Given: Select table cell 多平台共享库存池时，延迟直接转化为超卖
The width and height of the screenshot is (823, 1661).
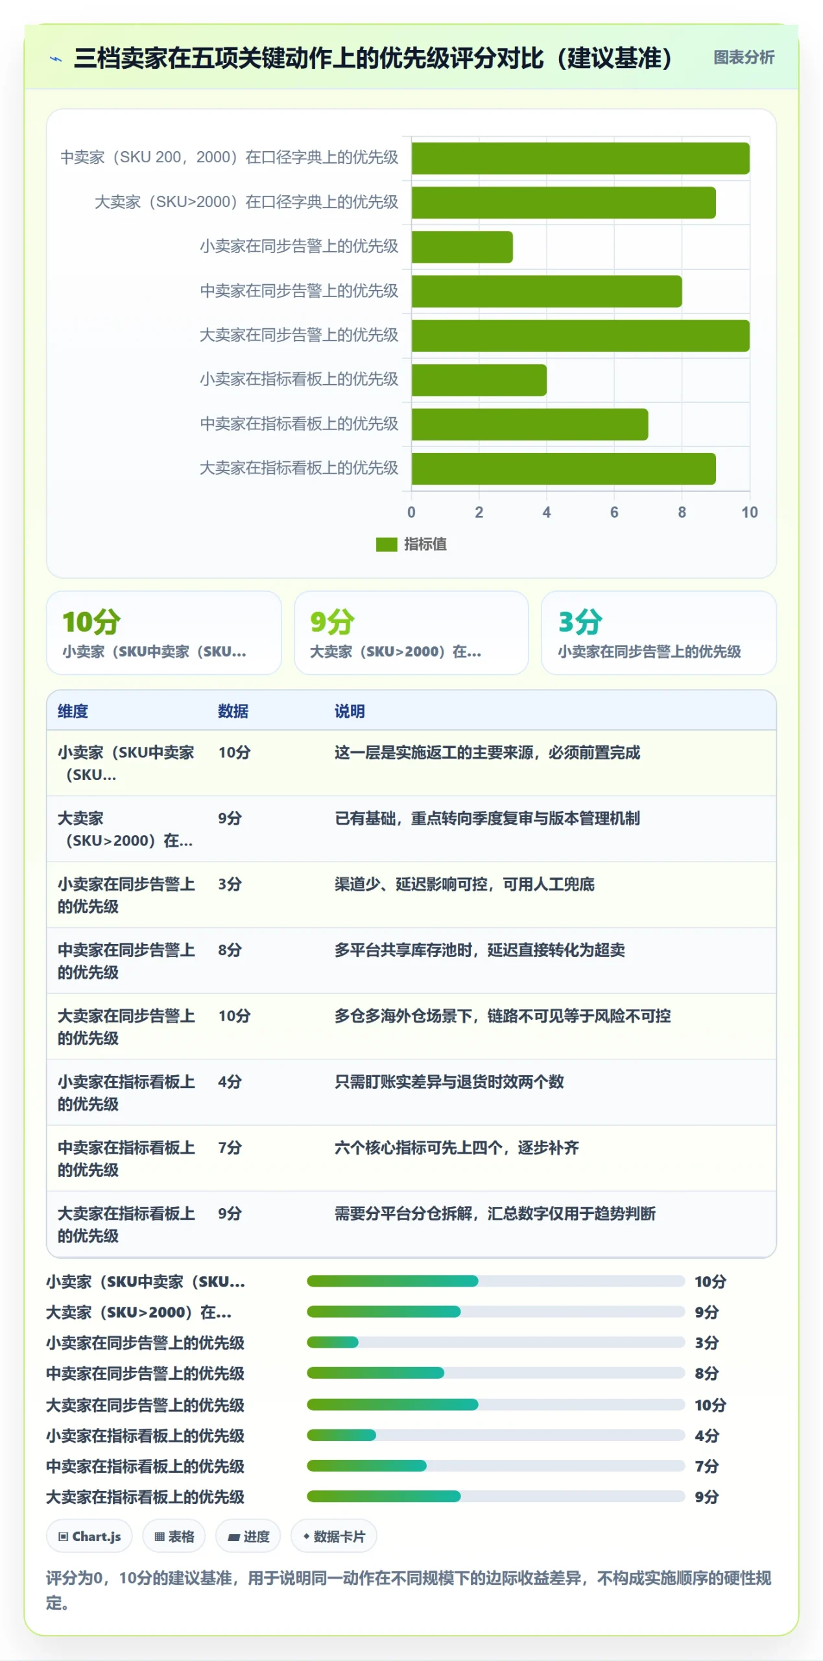Looking at the screenshot, I should coord(480,951).
